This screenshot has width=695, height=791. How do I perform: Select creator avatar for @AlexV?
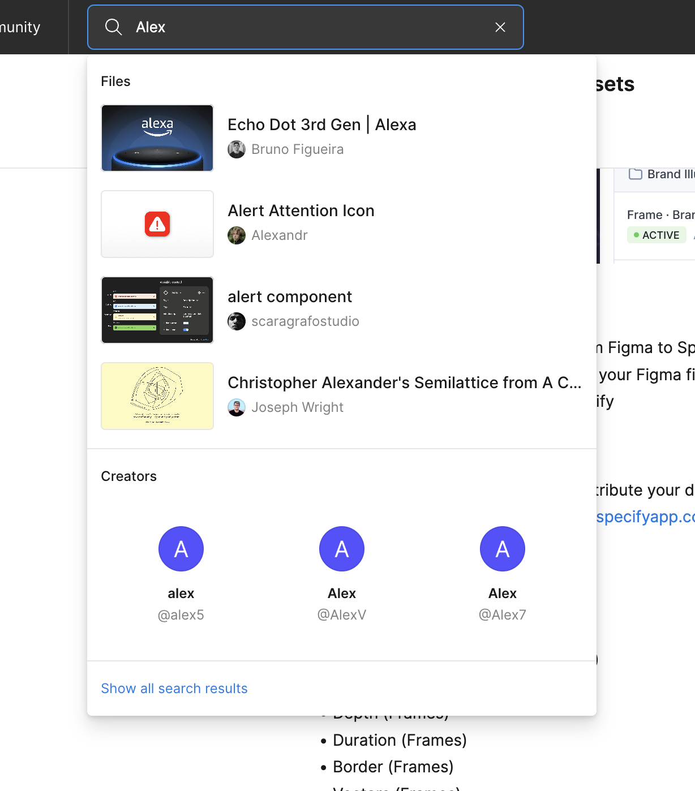[x=342, y=549]
